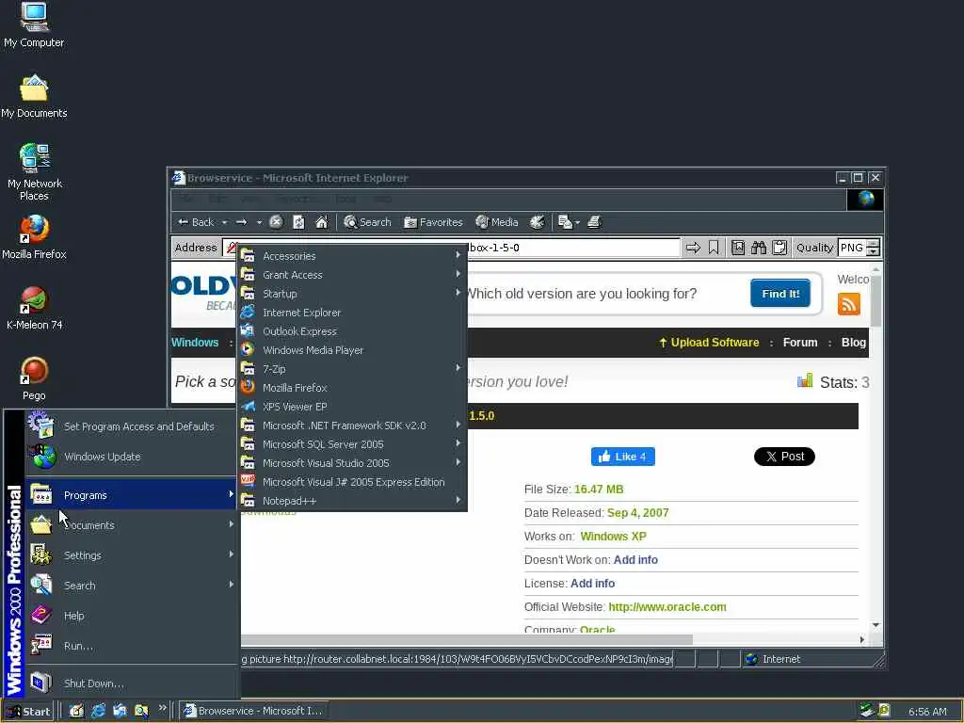This screenshot has height=723, width=964.
Task: Launch Microsoft Visual J# 2005 Express Edition
Action: [352, 482]
